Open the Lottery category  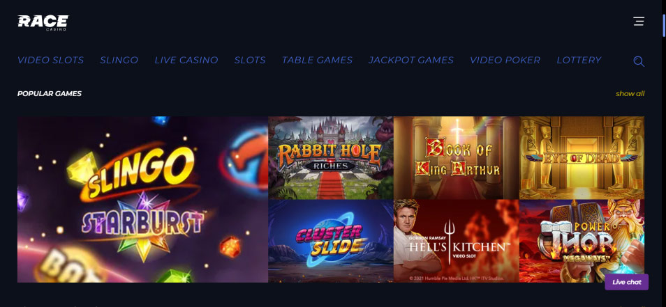click(x=579, y=60)
